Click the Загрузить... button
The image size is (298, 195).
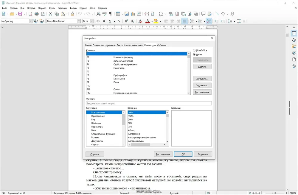(x=202, y=79)
